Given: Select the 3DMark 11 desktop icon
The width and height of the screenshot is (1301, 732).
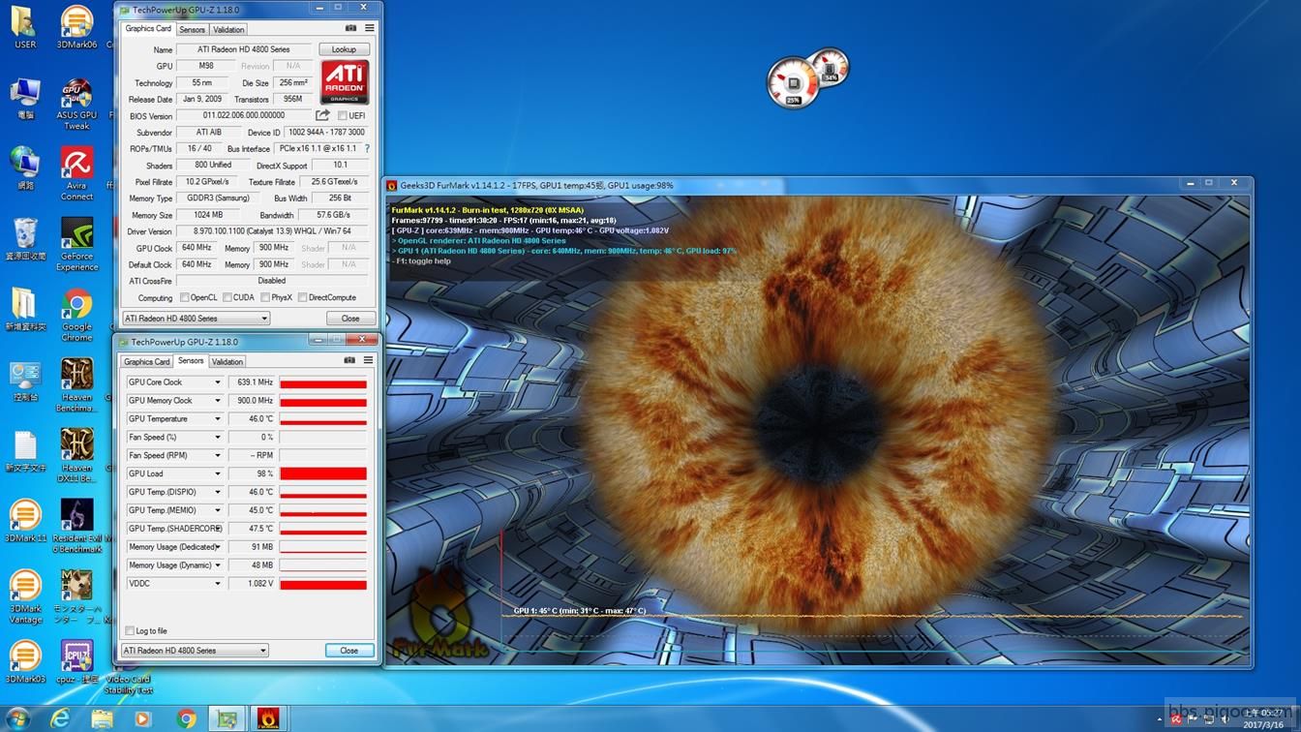Looking at the screenshot, I should click(25, 521).
